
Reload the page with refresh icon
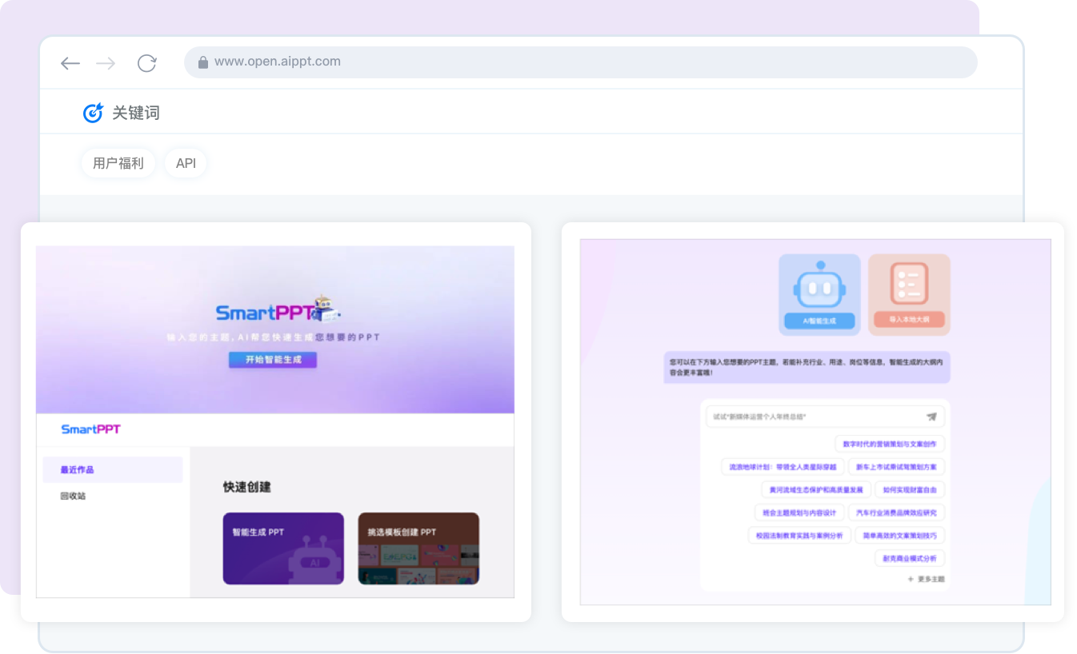click(x=146, y=63)
